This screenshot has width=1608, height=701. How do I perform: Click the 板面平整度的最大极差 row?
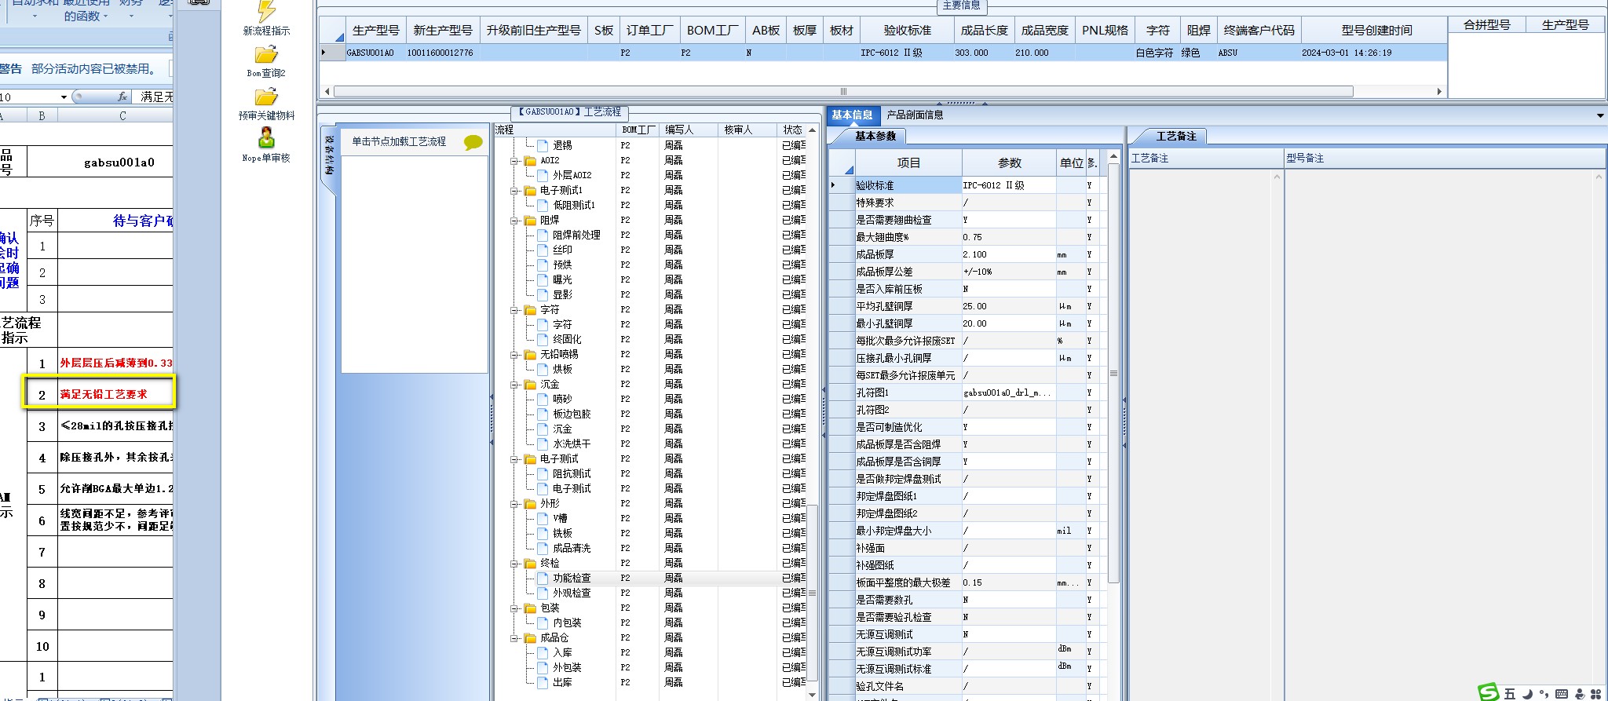pyautogui.click(x=967, y=582)
